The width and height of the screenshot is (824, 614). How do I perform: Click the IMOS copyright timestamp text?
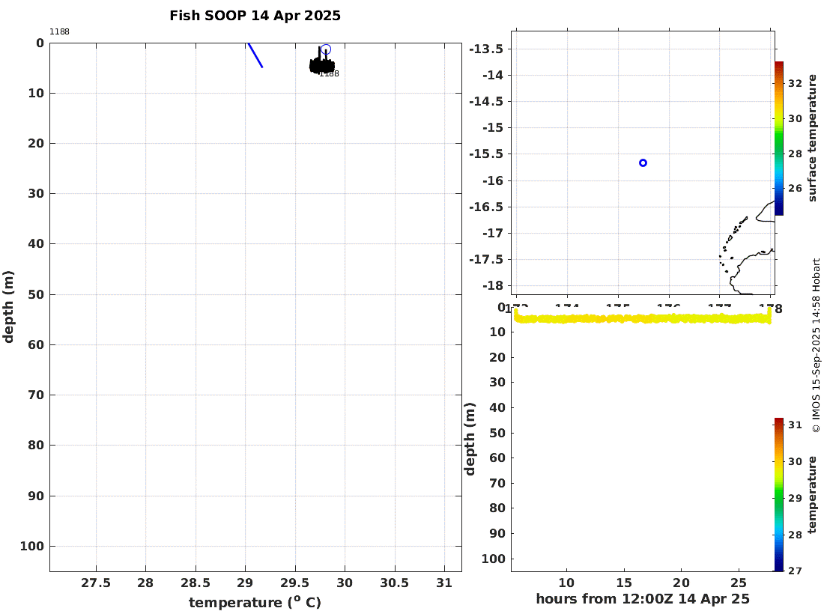pyautogui.click(x=816, y=345)
